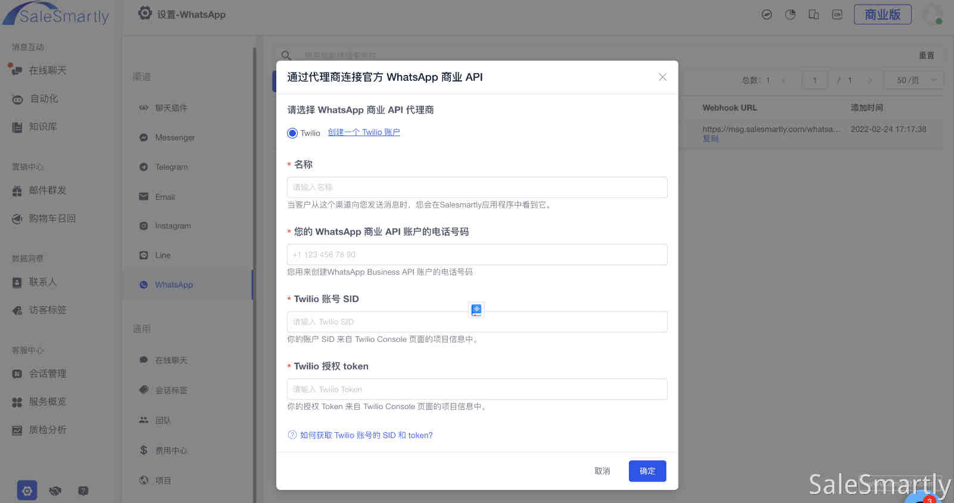The width and height of the screenshot is (954, 503).
Task: Click the help question icon at the sidebar bottom
Action: 83,491
